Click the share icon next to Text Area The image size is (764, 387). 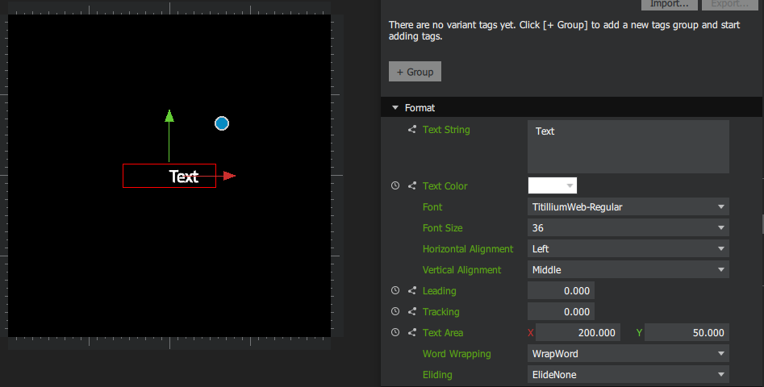point(412,333)
